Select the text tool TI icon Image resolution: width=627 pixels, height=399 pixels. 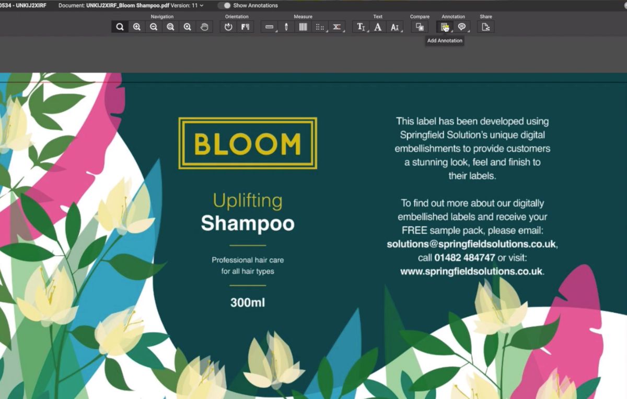tap(361, 27)
